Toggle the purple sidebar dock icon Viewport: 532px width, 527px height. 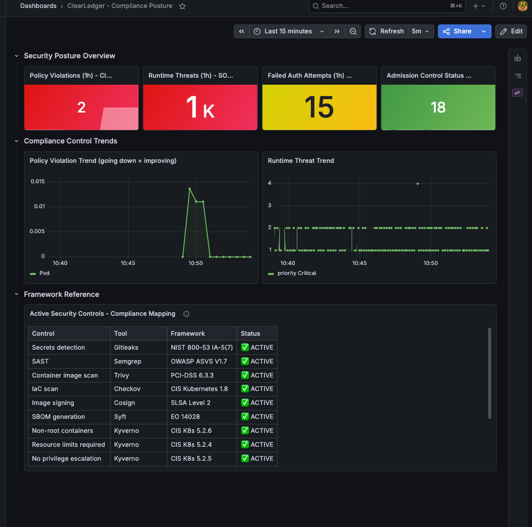pos(518,93)
